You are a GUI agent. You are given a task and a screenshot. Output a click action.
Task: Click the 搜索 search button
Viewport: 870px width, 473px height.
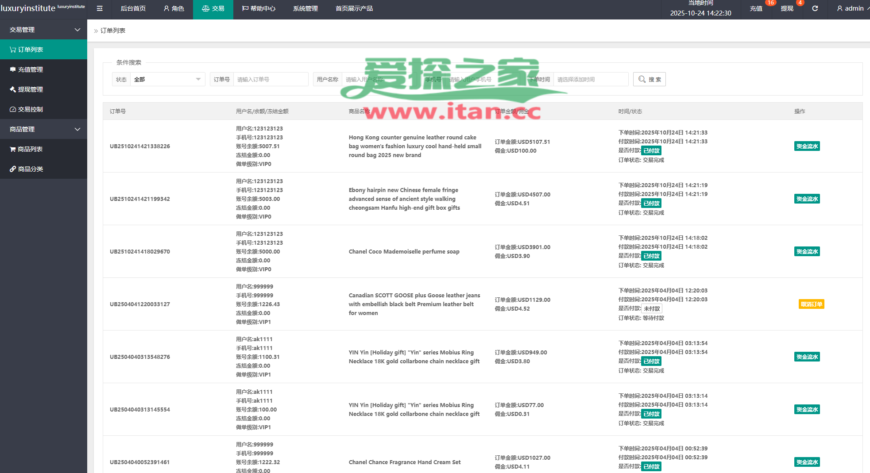point(649,79)
